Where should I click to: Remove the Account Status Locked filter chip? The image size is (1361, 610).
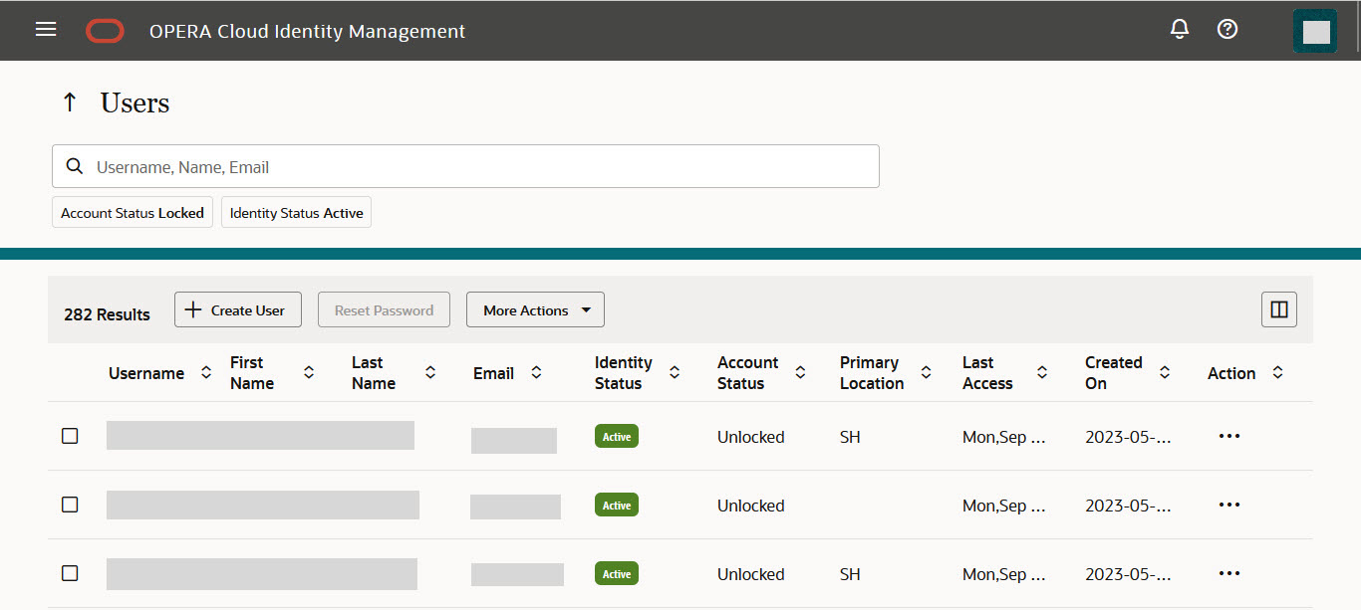click(132, 211)
